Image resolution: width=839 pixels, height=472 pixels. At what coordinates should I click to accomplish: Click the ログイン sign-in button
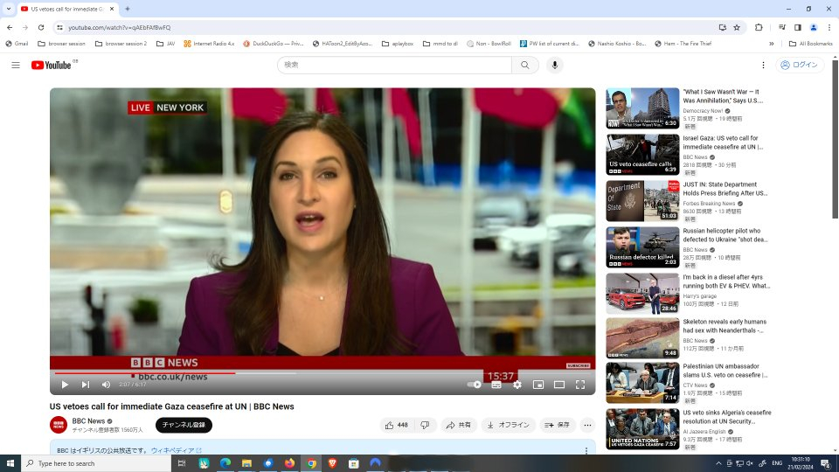[800, 65]
